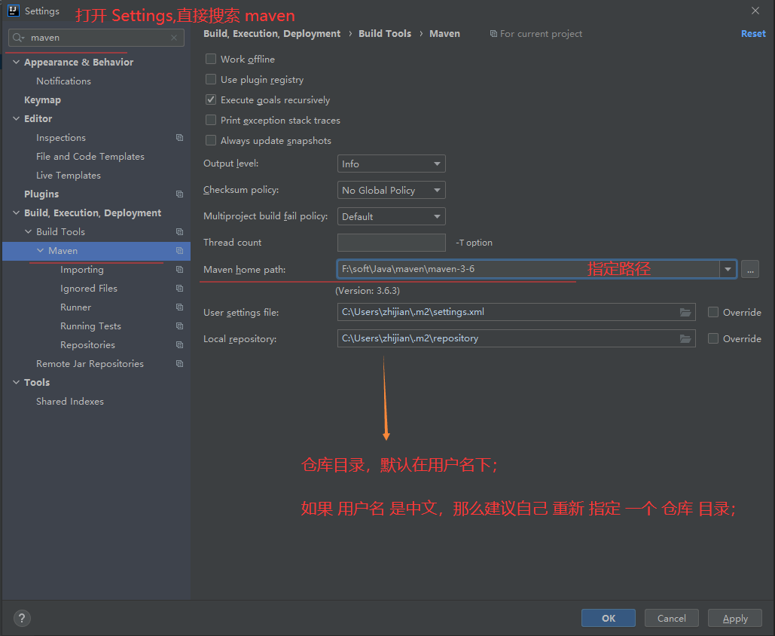The width and height of the screenshot is (775, 636).
Task: Select the Inspections page in the tree
Action: point(61,137)
